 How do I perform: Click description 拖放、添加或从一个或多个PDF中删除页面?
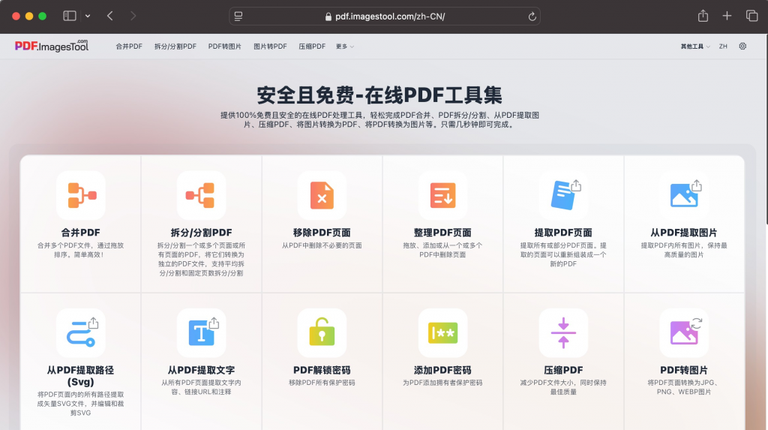442,250
